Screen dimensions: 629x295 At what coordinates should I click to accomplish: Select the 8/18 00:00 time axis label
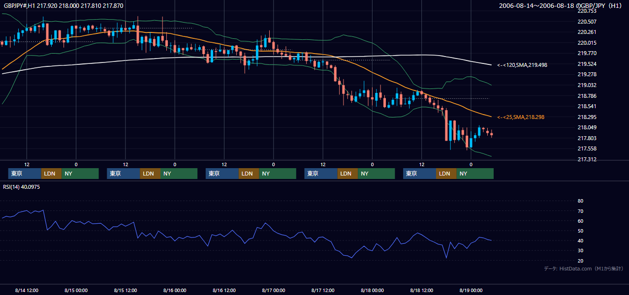click(x=372, y=290)
